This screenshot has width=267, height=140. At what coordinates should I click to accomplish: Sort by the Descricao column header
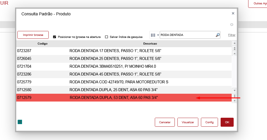point(150,44)
